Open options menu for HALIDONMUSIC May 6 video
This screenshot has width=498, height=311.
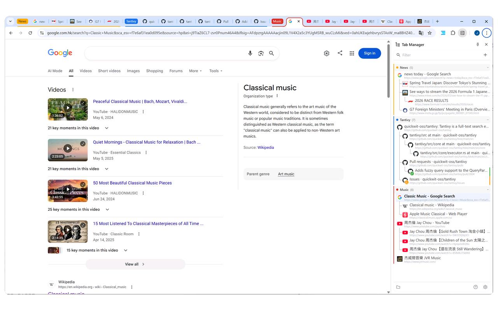143,112
